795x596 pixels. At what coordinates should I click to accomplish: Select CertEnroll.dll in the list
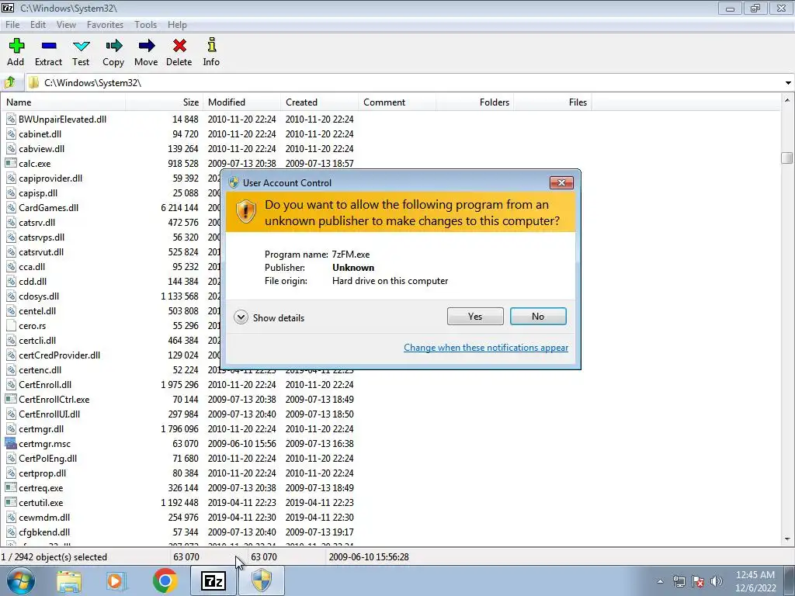tap(44, 384)
